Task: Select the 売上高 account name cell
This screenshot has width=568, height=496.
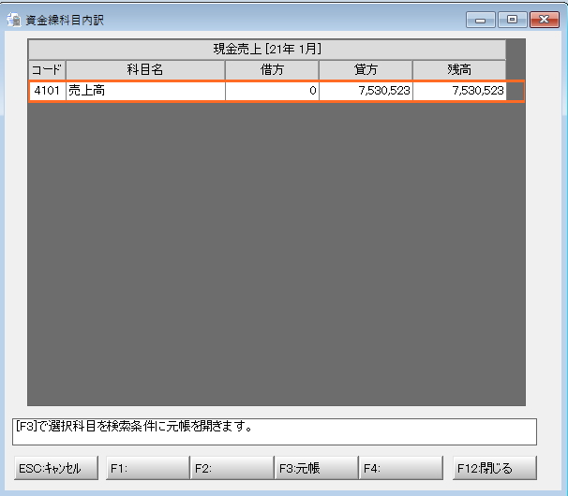Action: click(x=145, y=91)
